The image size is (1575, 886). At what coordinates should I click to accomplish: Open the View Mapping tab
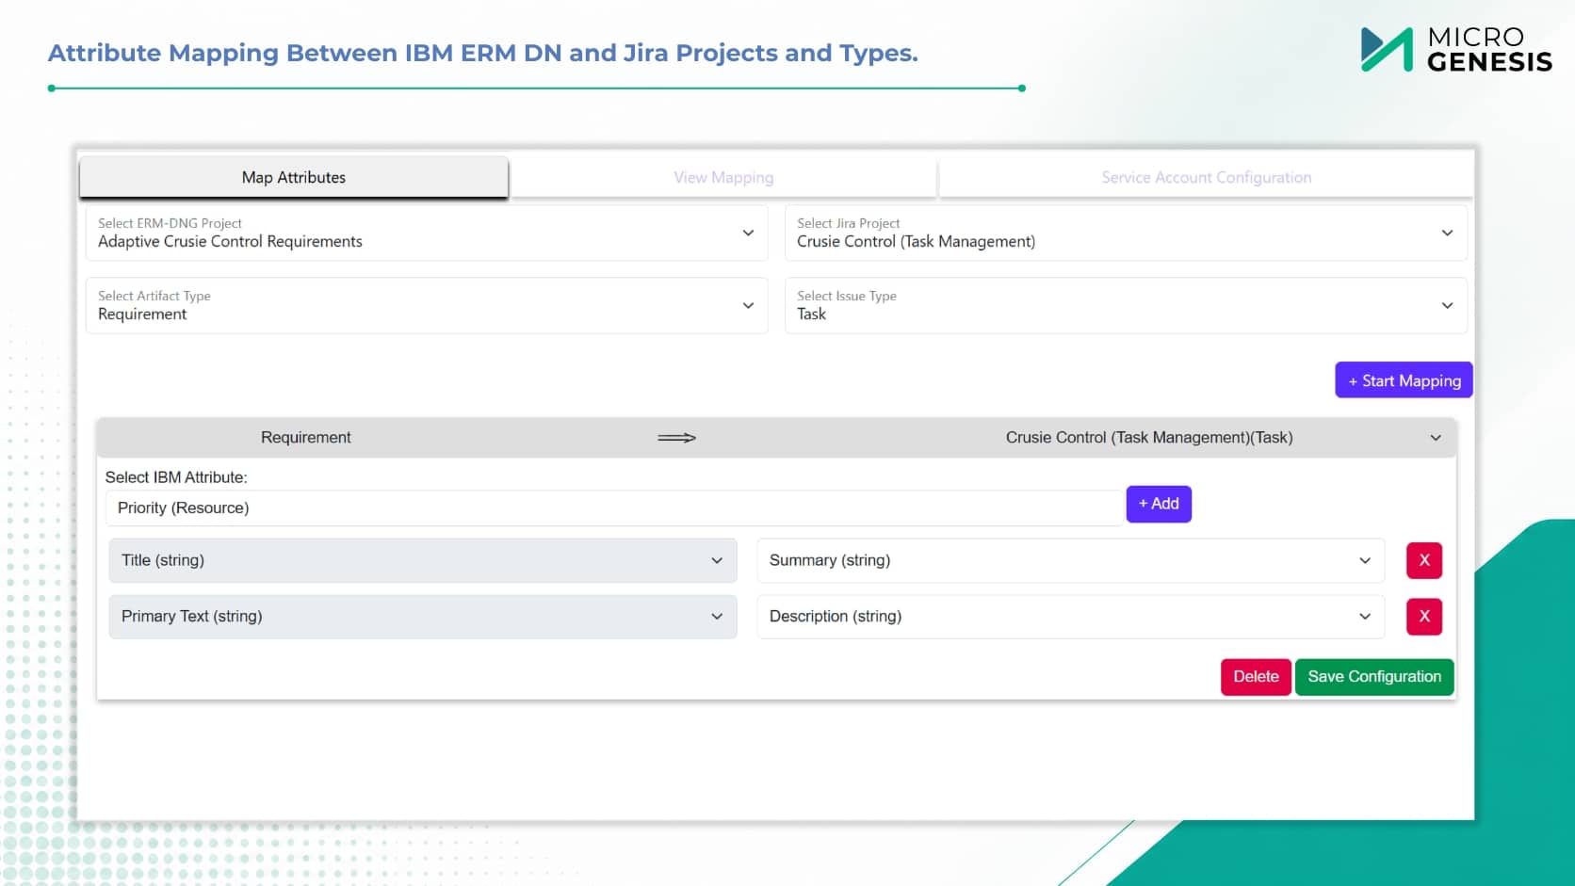point(723,177)
